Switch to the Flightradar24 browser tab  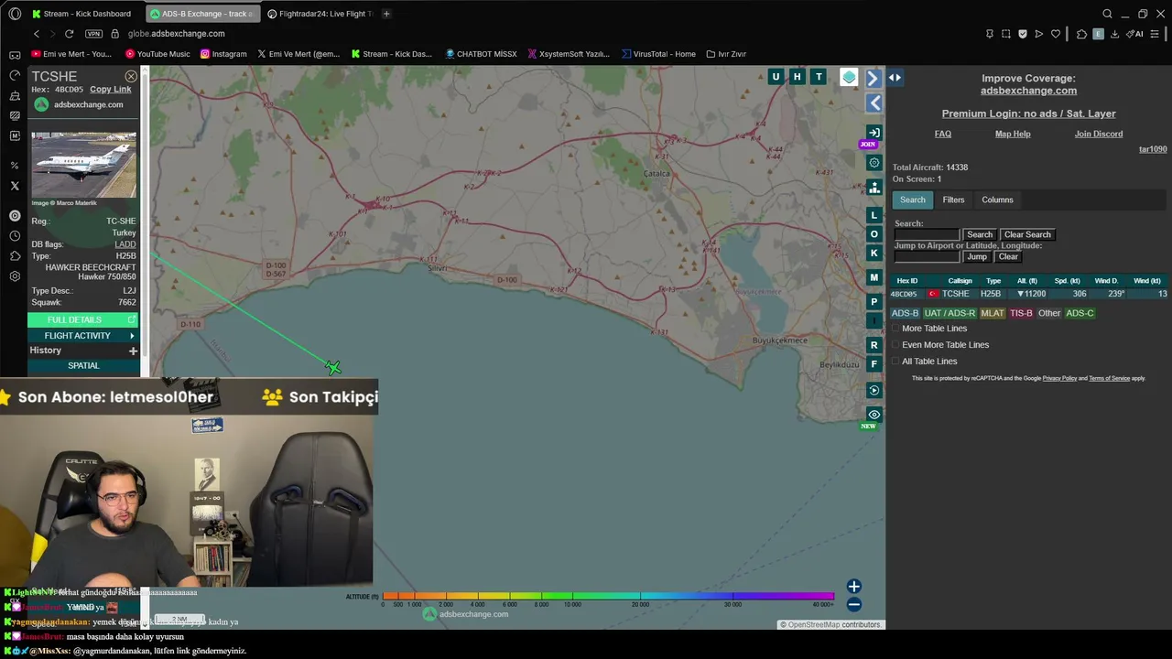(320, 14)
